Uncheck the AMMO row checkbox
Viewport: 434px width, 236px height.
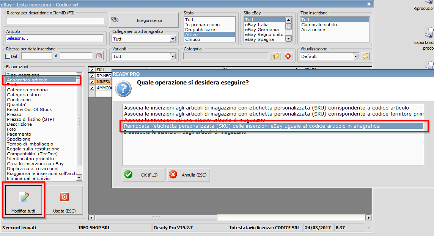(x=92, y=88)
